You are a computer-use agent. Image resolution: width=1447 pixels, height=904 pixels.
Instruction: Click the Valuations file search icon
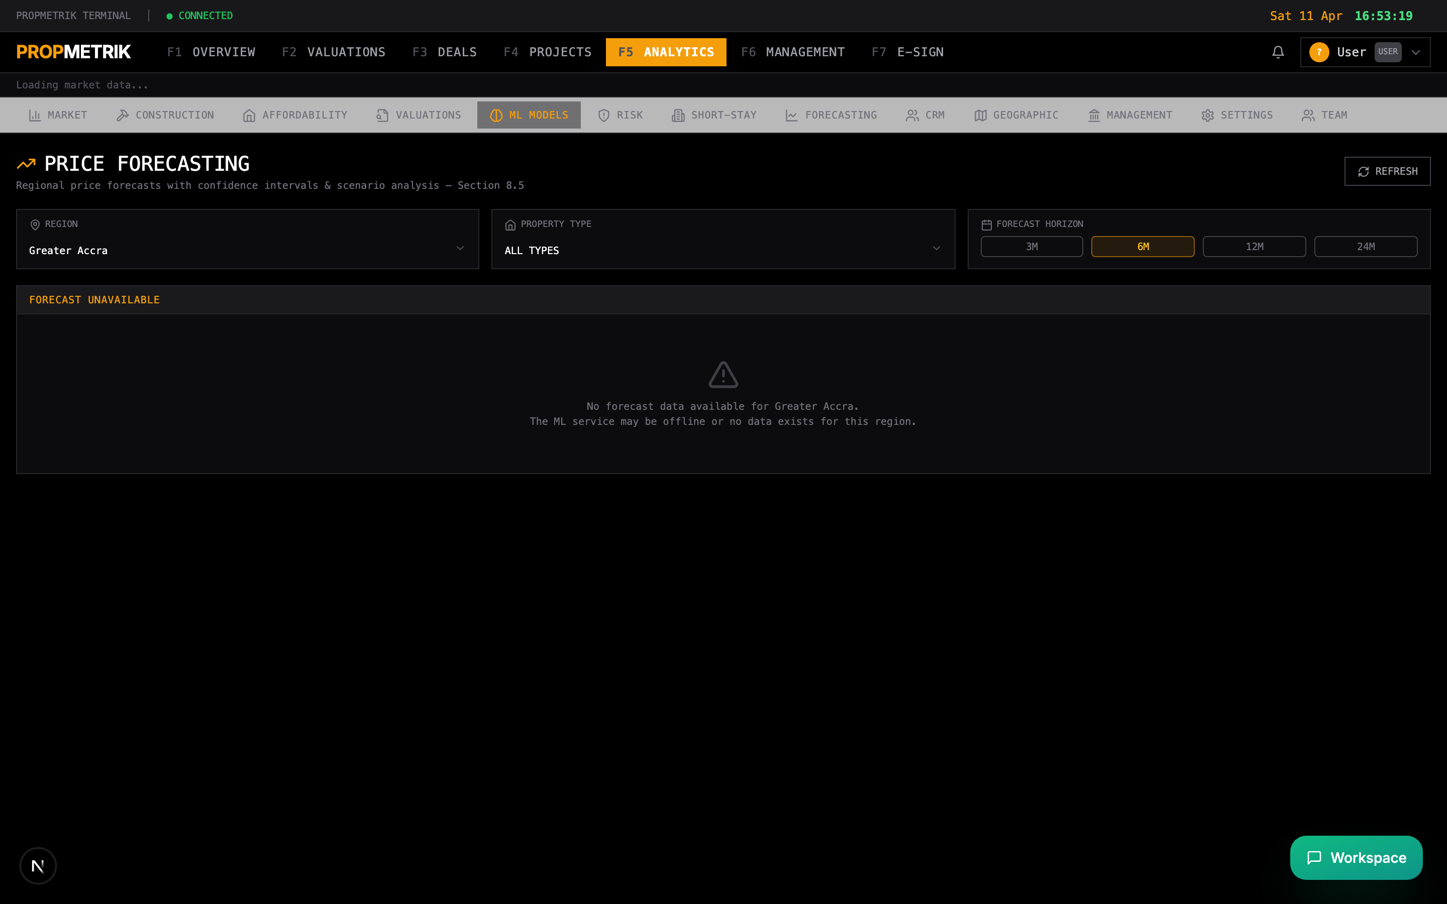click(x=383, y=116)
